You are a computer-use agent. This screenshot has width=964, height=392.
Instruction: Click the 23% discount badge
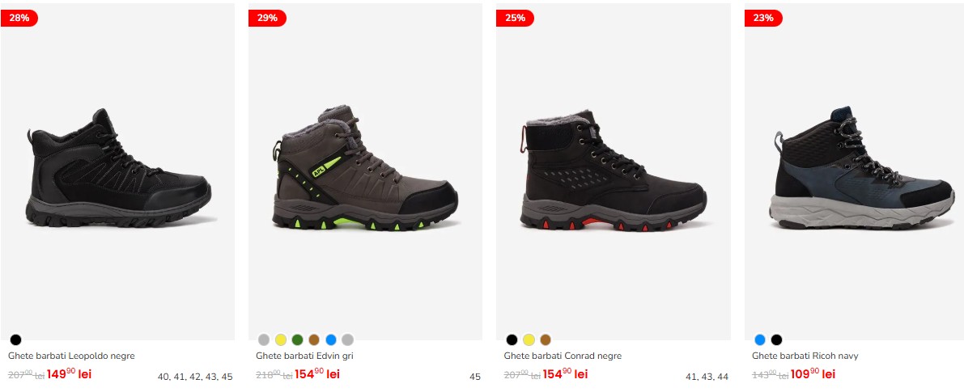coord(763,18)
